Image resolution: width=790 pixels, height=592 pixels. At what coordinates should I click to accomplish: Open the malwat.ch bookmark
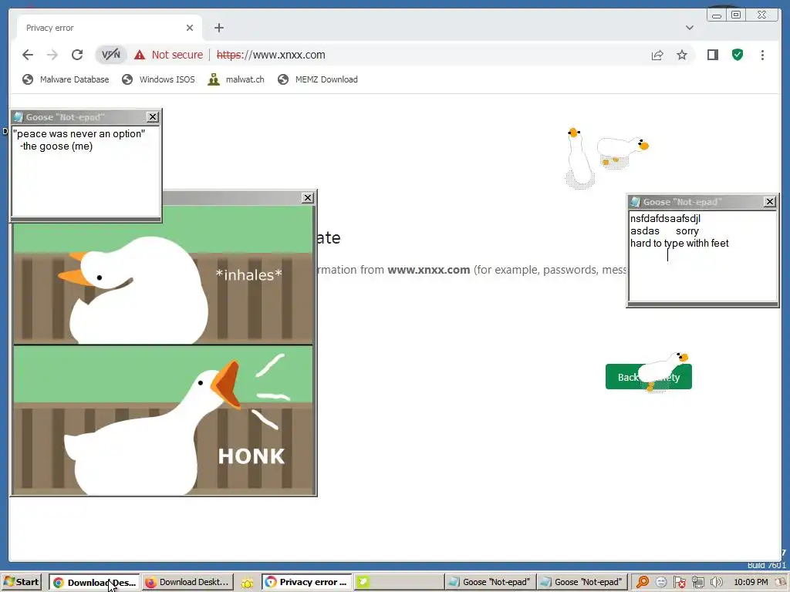pos(236,79)
